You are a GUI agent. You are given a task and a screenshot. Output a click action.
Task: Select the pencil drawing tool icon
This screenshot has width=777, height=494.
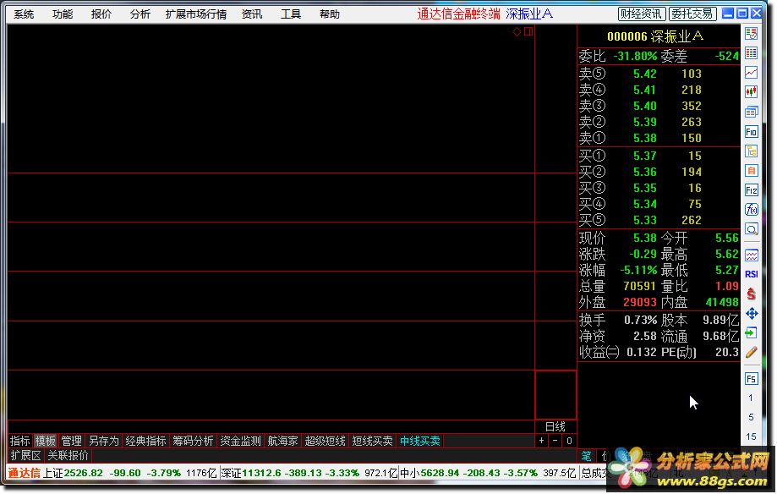[752, 352]
